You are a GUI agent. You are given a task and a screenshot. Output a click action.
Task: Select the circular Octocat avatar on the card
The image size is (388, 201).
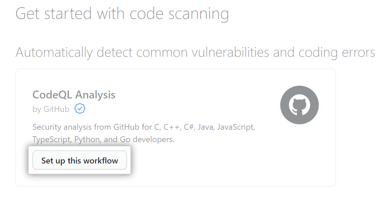click(299, 105)
